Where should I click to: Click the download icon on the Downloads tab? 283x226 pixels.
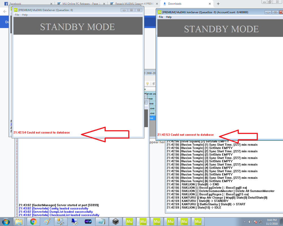tap(165, 4)
